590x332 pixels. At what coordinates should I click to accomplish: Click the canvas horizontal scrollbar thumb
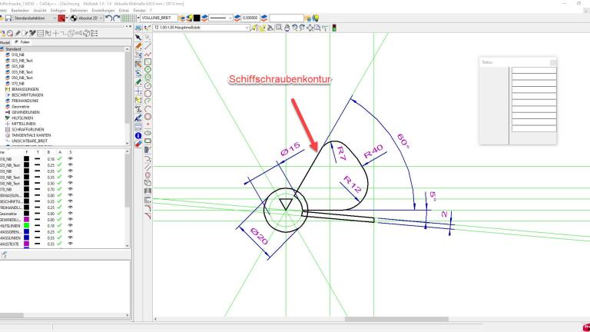pyautogui.click(x=396, y=319)
